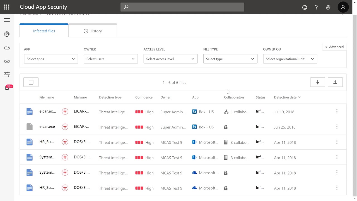Switch to the Infected files tab
Image resolution: width=357 pixels, height=201 pixels.
coord(44,31)
